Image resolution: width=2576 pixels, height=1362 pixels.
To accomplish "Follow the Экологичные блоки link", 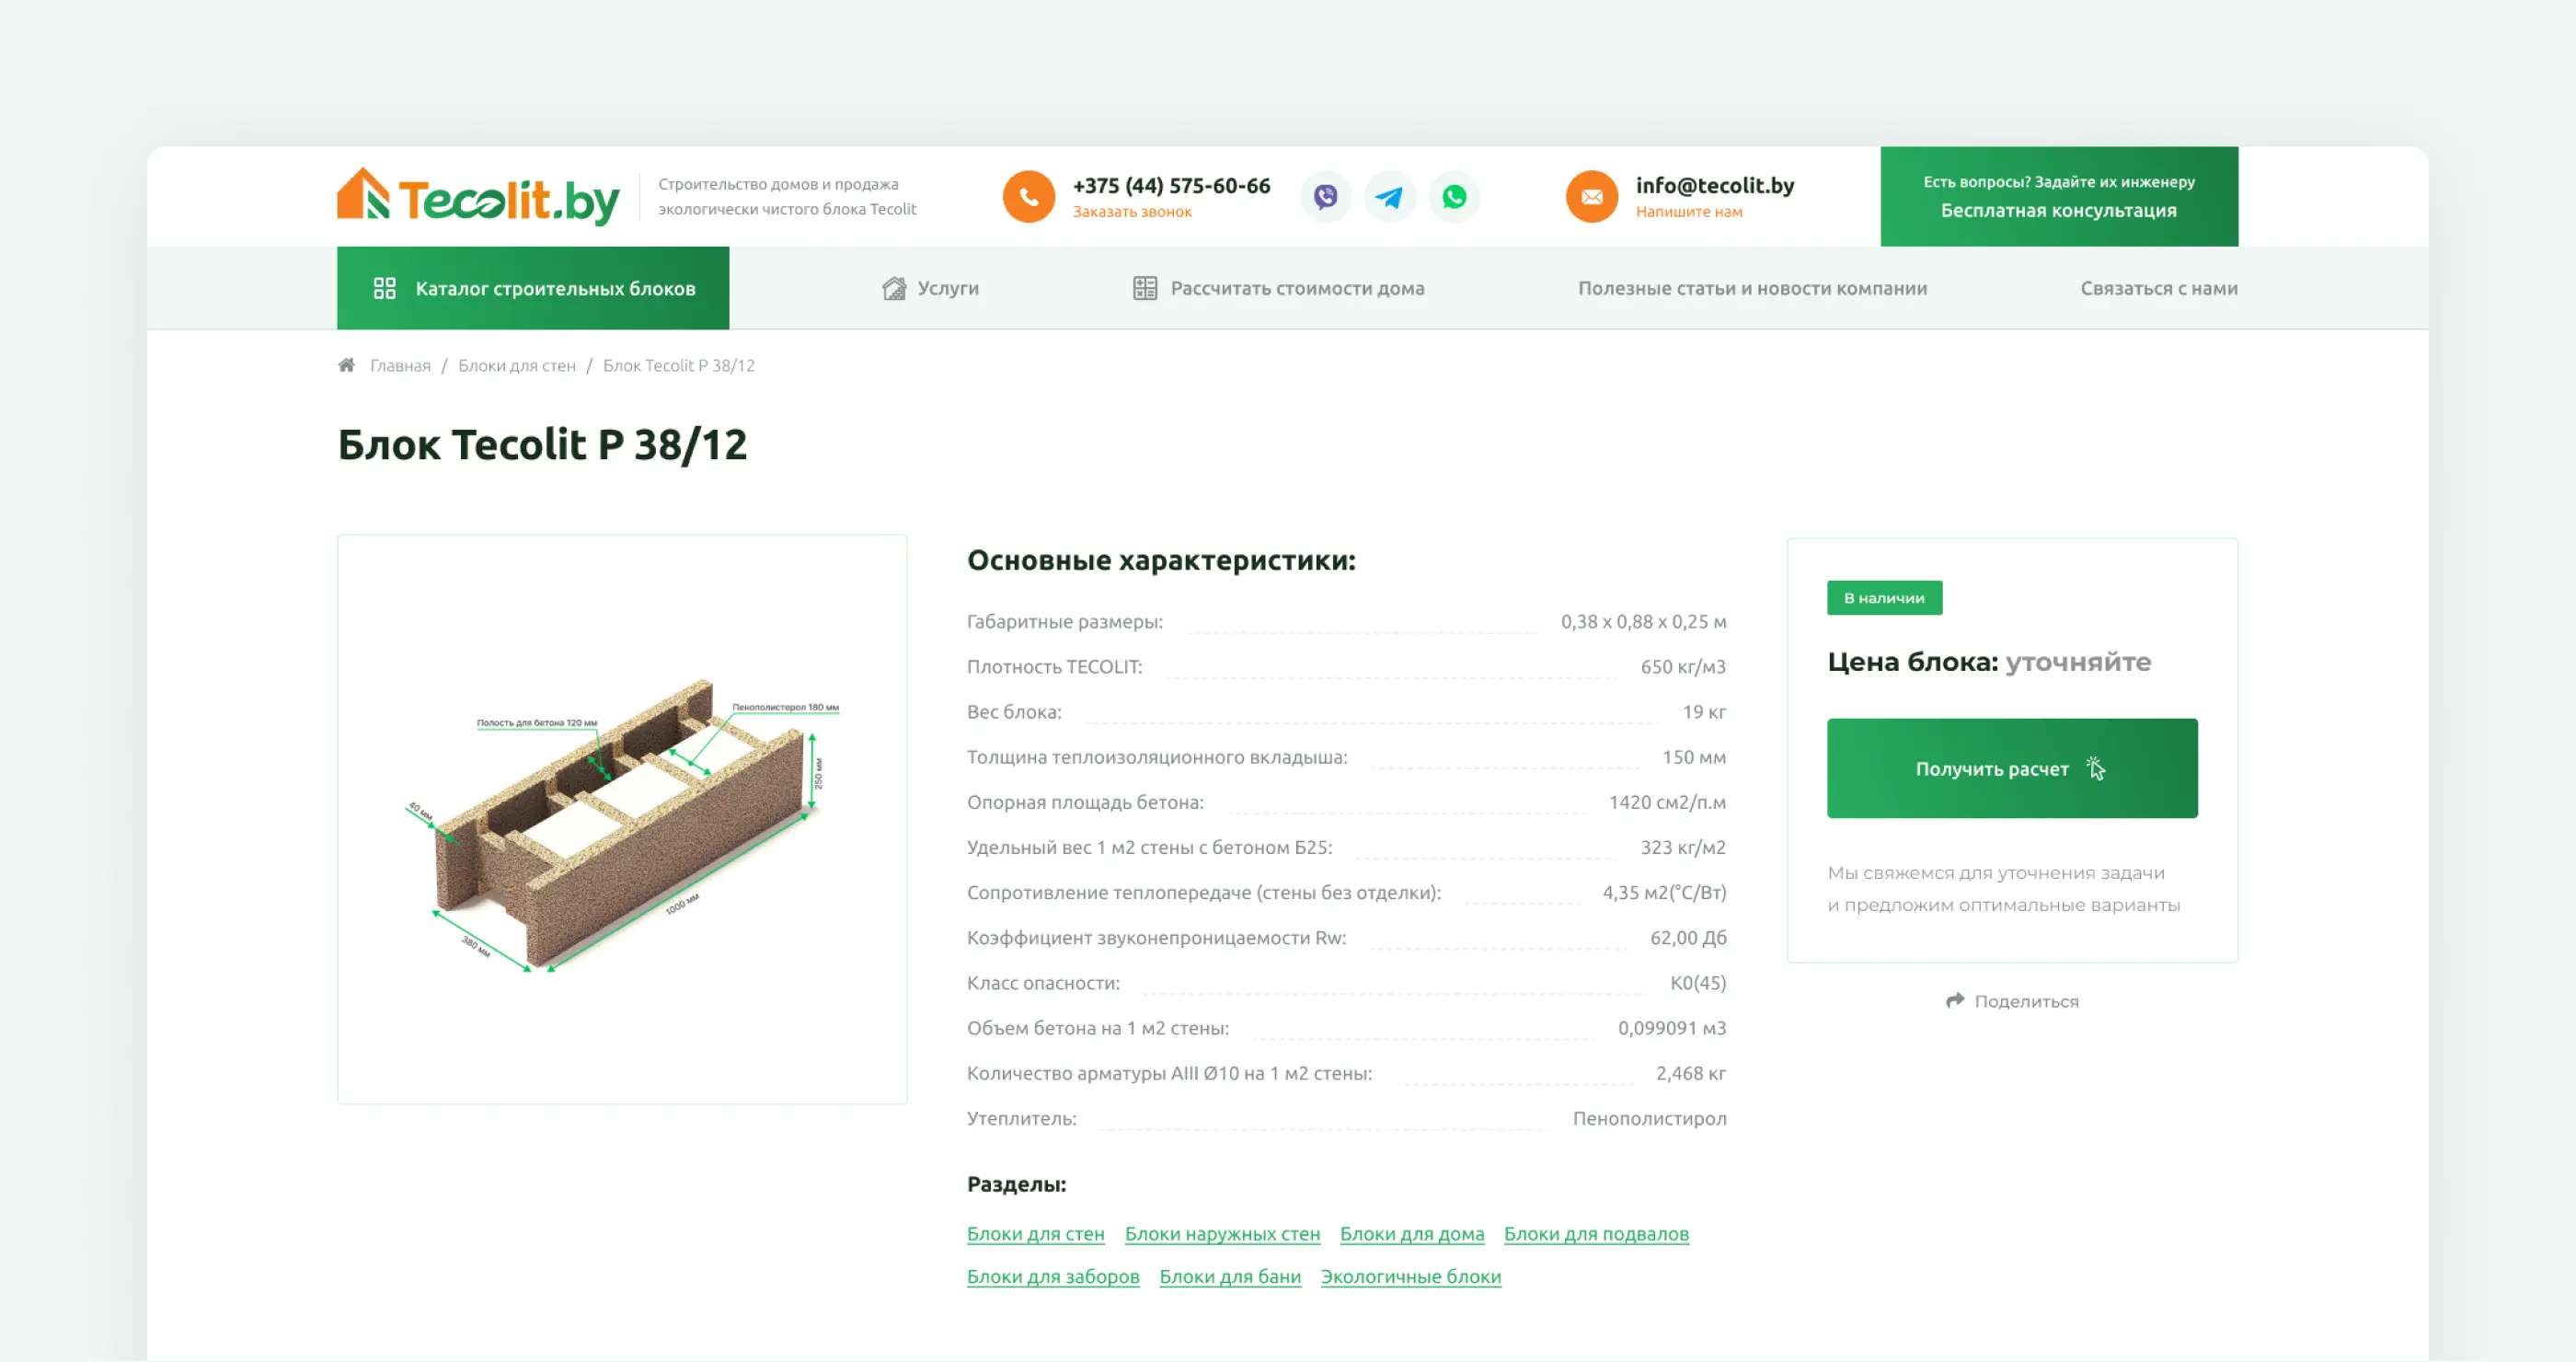I will tap(1410, 1276).
